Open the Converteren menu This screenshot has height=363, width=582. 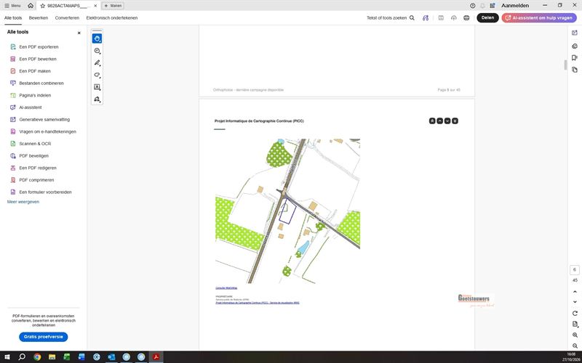67,17
